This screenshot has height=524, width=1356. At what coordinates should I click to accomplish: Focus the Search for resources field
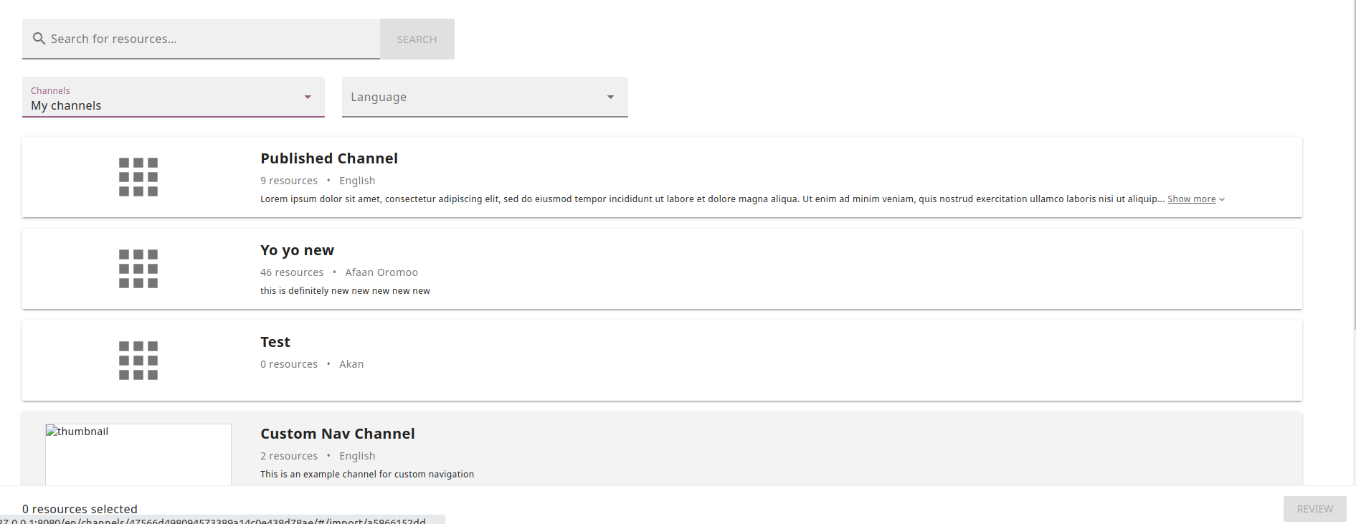[x=201, y=39]
